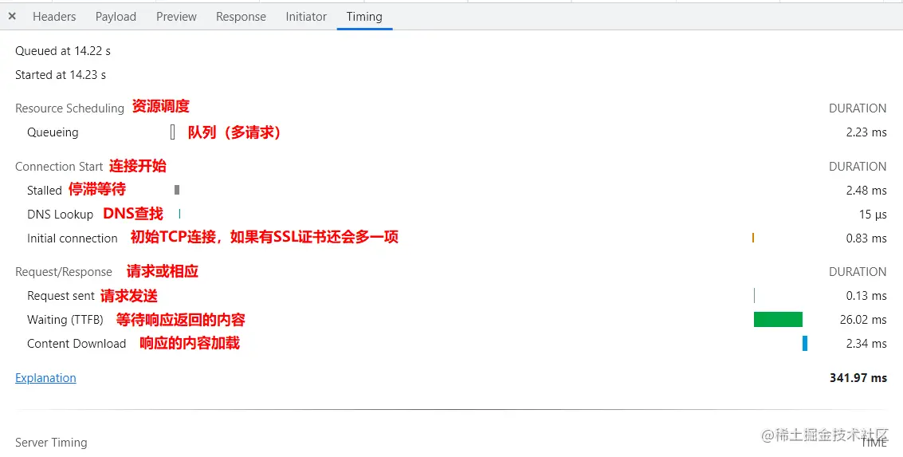
Task: Select the 2.48 ms Stalled duration
Action: 866,190
